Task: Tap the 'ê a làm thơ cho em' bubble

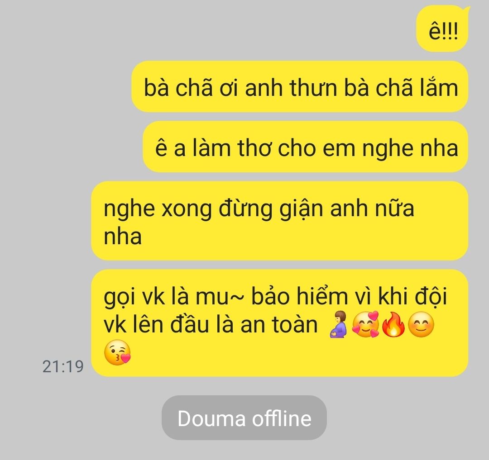Action: coord(305,147)
